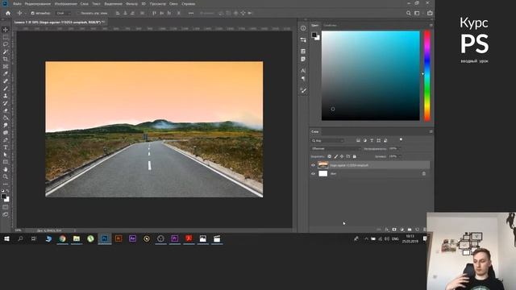Add layer mask icon
This screenshot has height=290, width=516.
tap(394, 229)
